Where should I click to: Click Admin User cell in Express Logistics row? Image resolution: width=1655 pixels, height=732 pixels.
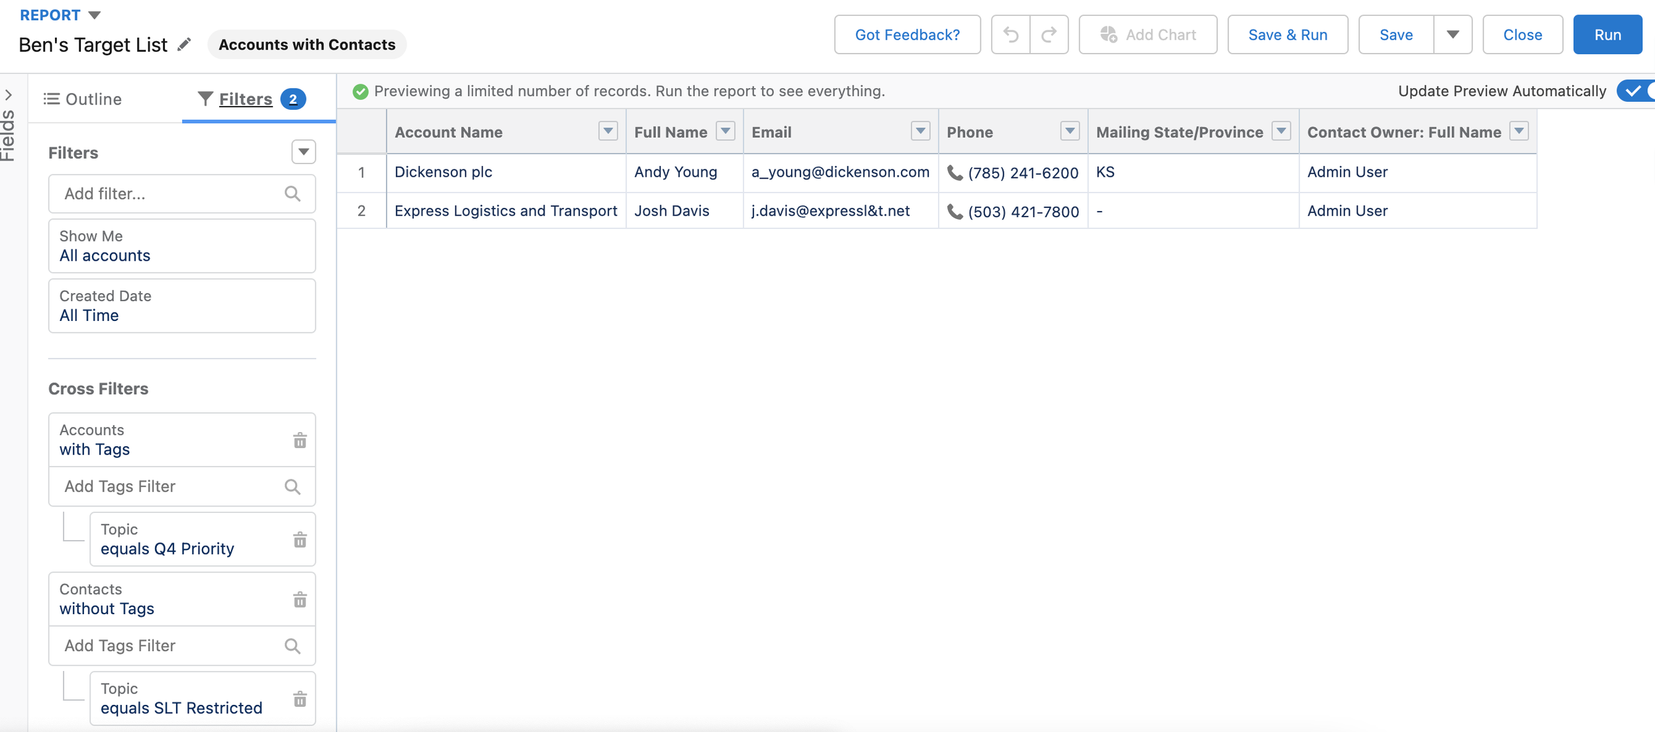click(1418, 211)
